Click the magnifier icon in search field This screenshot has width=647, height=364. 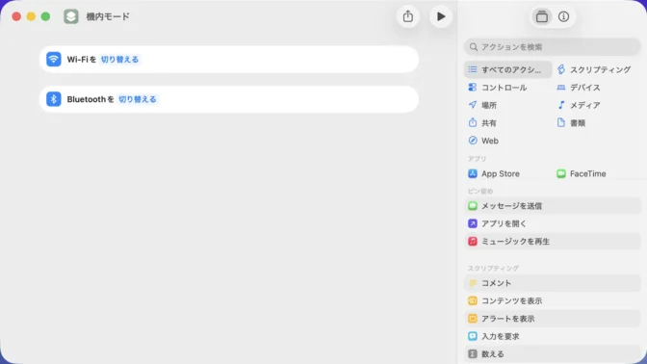coord(474,47)
